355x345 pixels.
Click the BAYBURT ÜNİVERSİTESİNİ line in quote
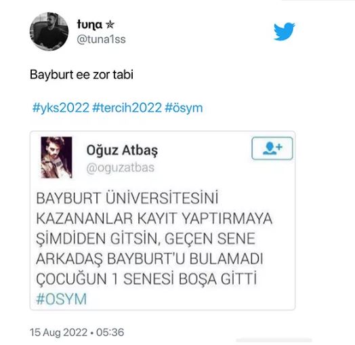pyautogui.click(x=127, y=198)
